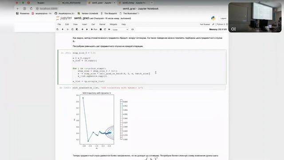Click the for loop line in code cell

tap(89, 68)
